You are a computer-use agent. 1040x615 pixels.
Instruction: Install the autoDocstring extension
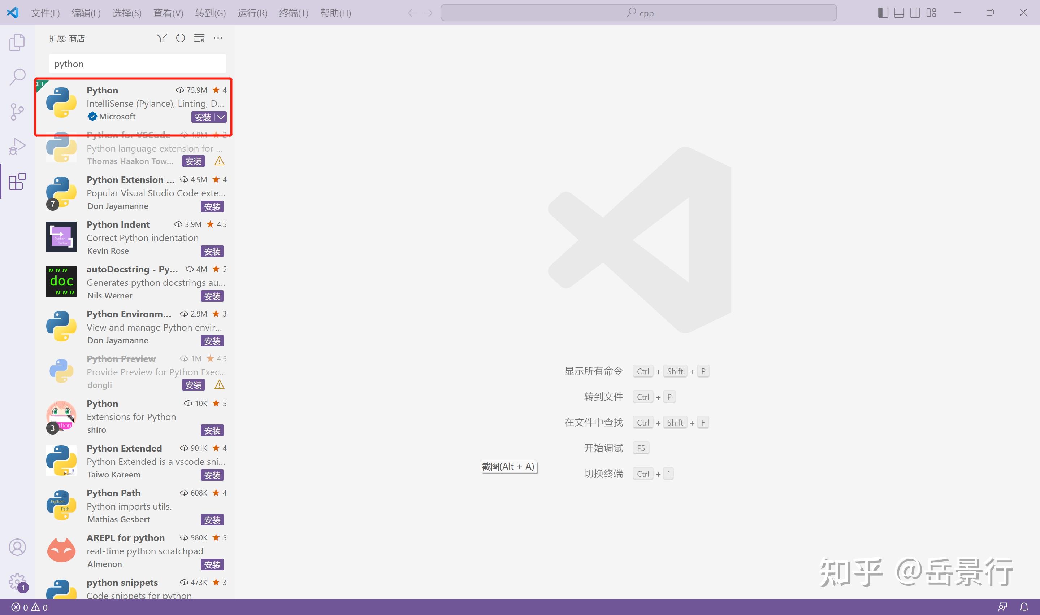coord(212,296)
